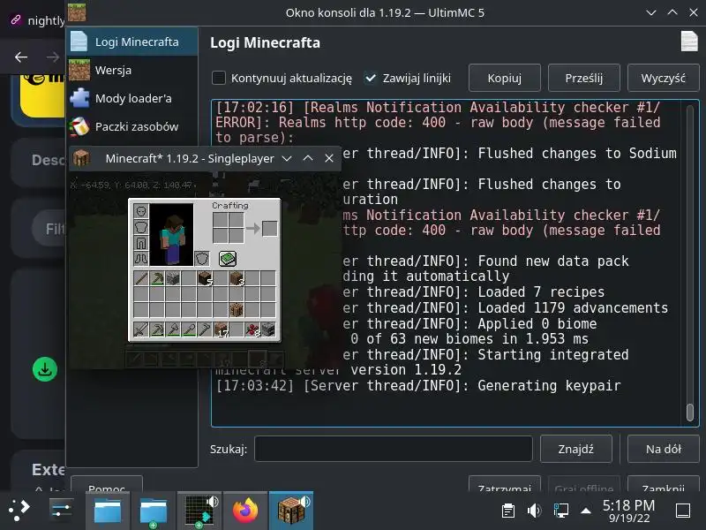
Task: Open Wersja page in sidebar
Action: pos(131,70)
